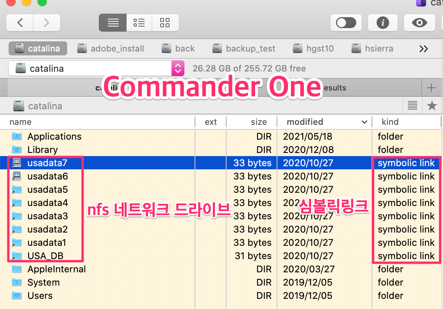Switch to full list view mode
The width and height of the screenshot is (443, 309).
pyautogui.click(x=113, y=23)
